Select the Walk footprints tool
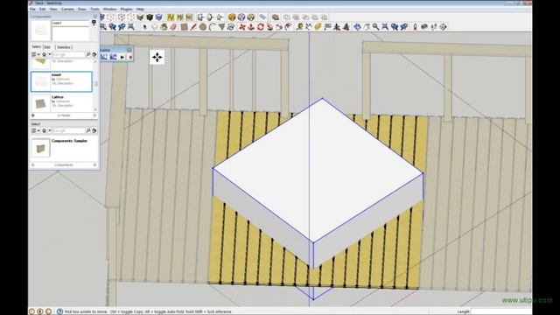 coord(434,27)
